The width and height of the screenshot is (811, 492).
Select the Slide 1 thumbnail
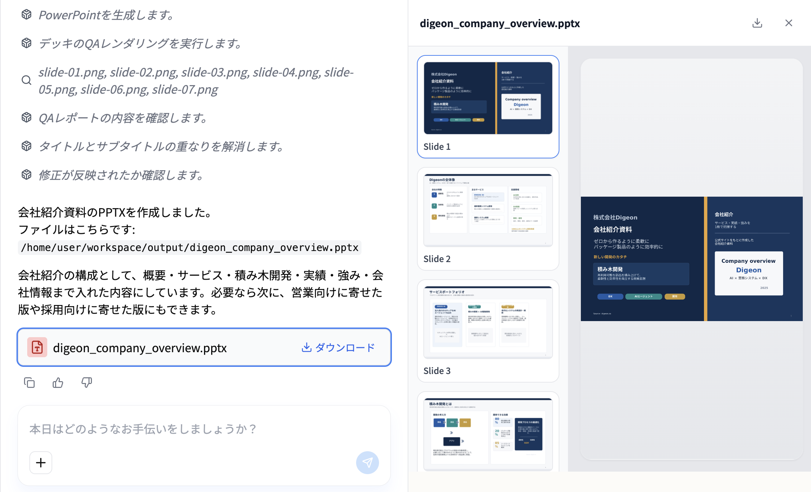(x=488, y=98)
